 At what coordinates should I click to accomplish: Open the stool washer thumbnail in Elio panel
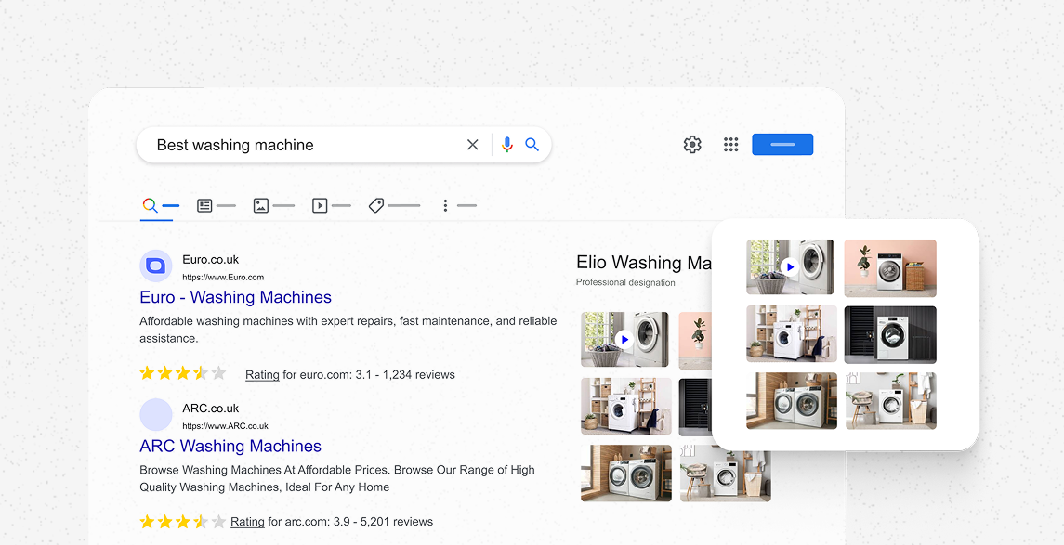pyautogui.click(x=726, y=474)
